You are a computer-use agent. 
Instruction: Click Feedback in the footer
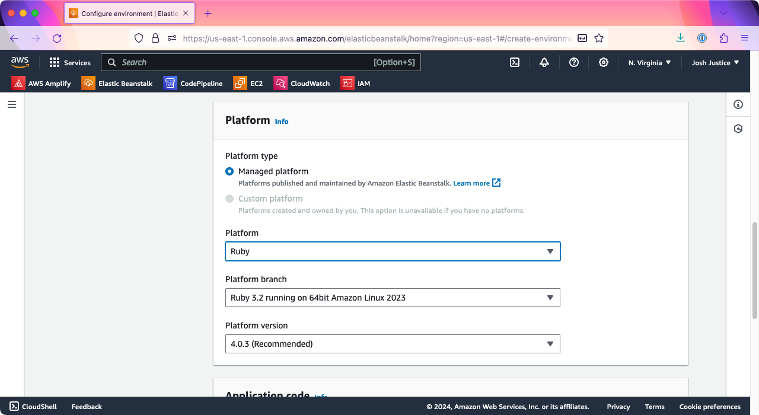pyautogui.click(x=87, y=407)
